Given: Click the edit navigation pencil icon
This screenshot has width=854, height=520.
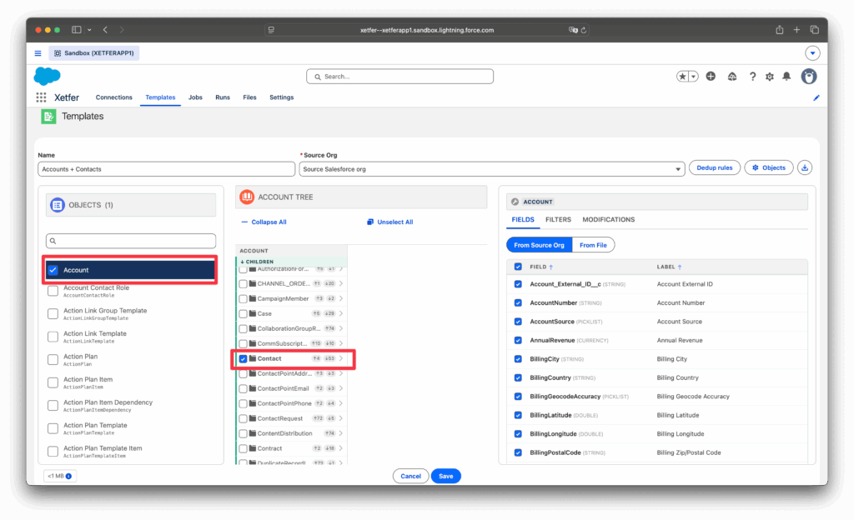Looking at the screenshot, I should (816, 97).
